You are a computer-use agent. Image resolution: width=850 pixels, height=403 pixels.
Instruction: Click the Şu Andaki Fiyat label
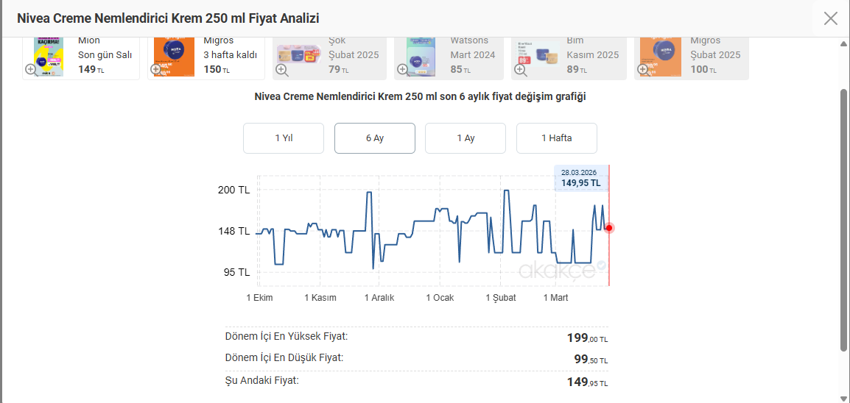point(261,379)
